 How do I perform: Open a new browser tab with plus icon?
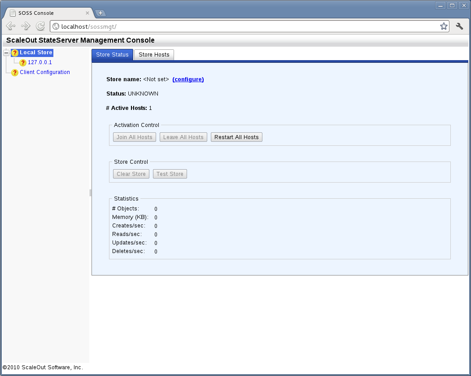(x=100, y=13)
